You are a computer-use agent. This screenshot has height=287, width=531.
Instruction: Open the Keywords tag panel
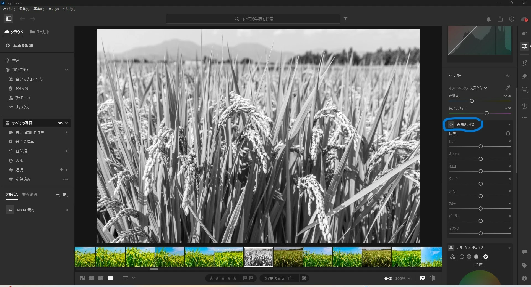(x=524, y=265)
